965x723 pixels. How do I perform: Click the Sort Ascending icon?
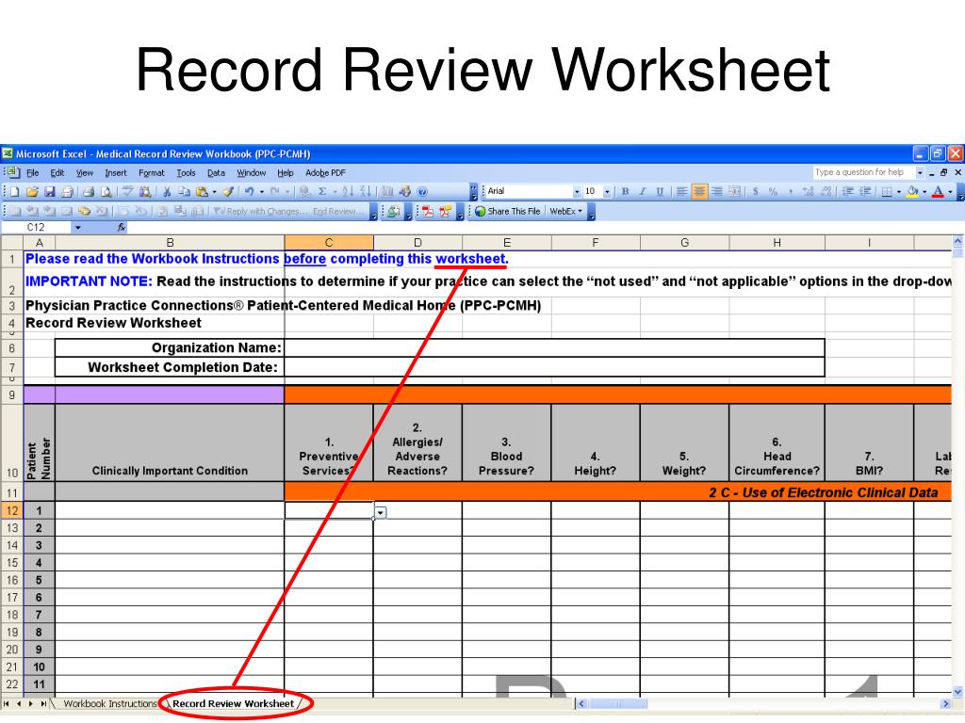tap(348, 192)
